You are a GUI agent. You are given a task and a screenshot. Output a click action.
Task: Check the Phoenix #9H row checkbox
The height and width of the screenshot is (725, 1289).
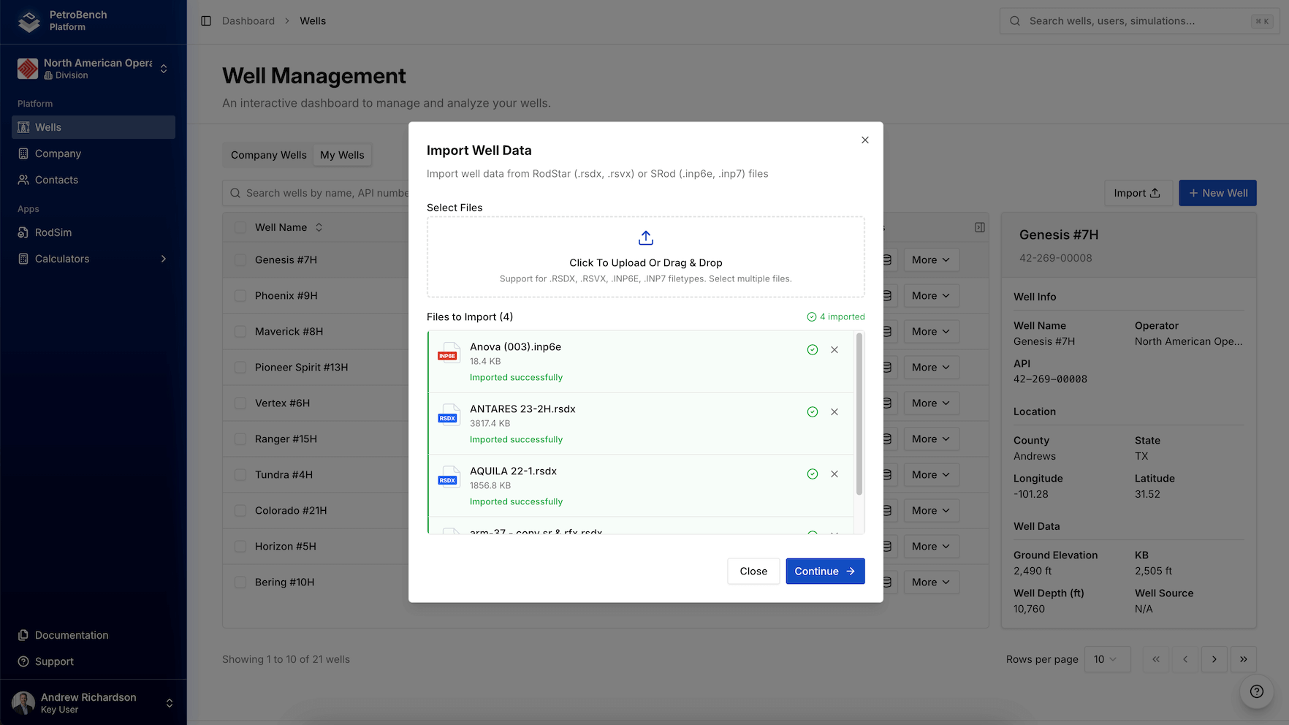(240, 295)
